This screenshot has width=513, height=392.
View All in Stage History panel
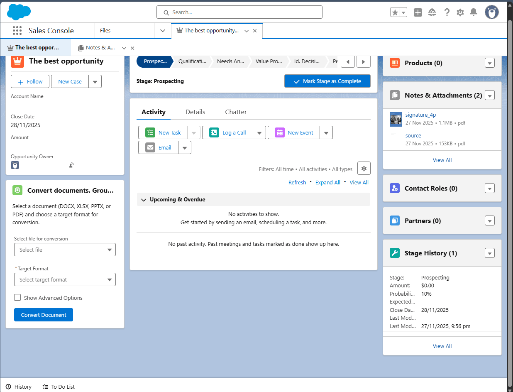442,346
